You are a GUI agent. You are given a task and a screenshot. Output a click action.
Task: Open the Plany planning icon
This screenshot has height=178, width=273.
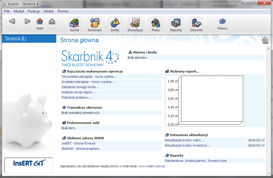[156, 25]
